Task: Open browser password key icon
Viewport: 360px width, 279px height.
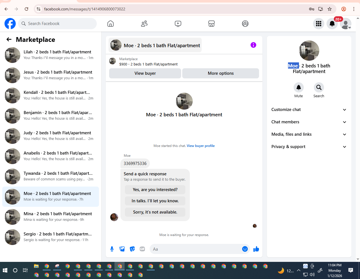Action: point(312,9)
